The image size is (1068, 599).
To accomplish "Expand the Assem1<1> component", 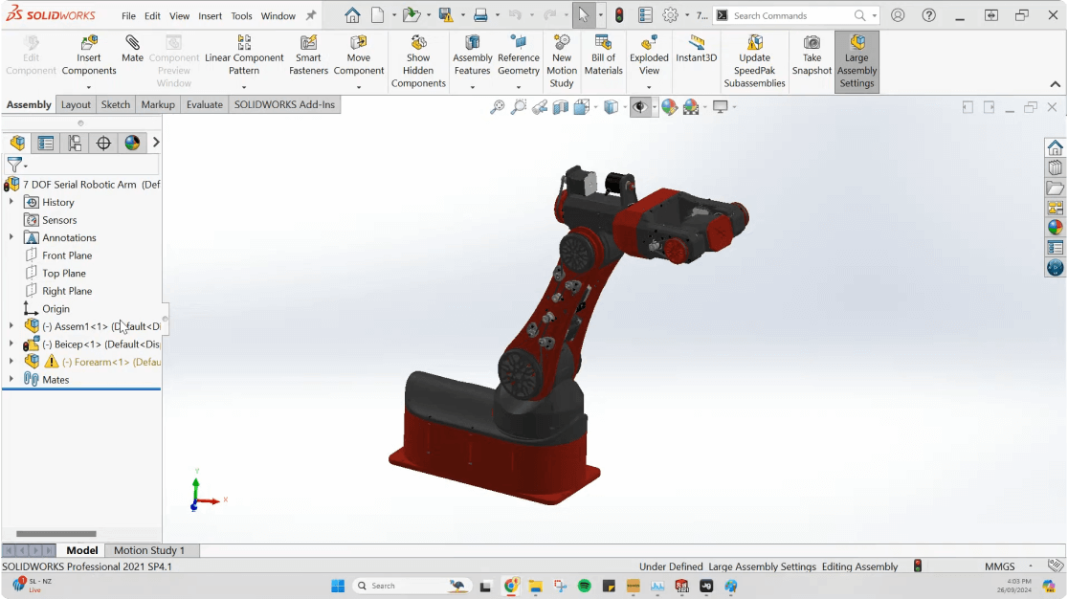I will click(11, 325).
